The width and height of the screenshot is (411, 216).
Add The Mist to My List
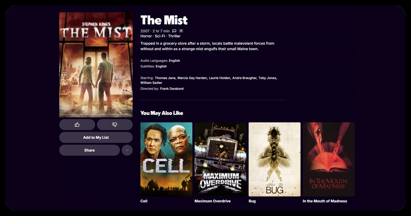click(x=96, y=137)
